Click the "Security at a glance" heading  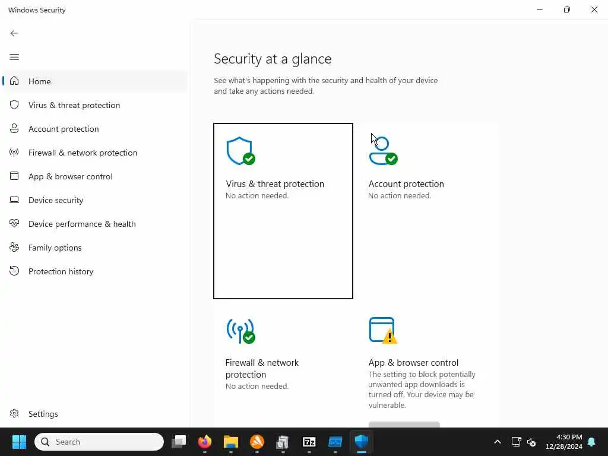[273, 59]
